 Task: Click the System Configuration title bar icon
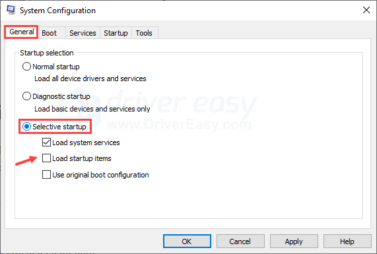click(11, 10)
